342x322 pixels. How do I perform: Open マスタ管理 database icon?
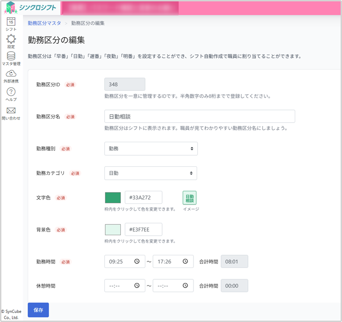tap(11, 56)
